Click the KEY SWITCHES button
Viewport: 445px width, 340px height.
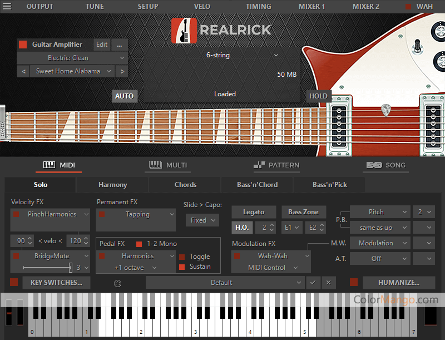[57, 283]
